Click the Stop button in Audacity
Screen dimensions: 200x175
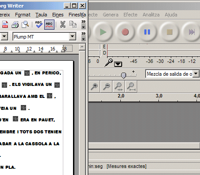coord(169,32)
